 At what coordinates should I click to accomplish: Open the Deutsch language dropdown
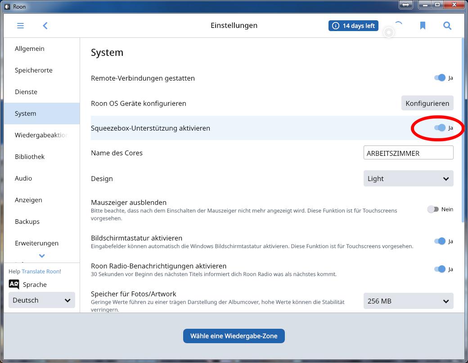[42, 300]
